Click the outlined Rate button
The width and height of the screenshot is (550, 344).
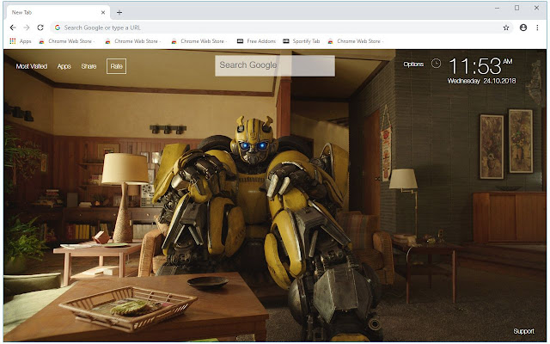pos(117,66)
